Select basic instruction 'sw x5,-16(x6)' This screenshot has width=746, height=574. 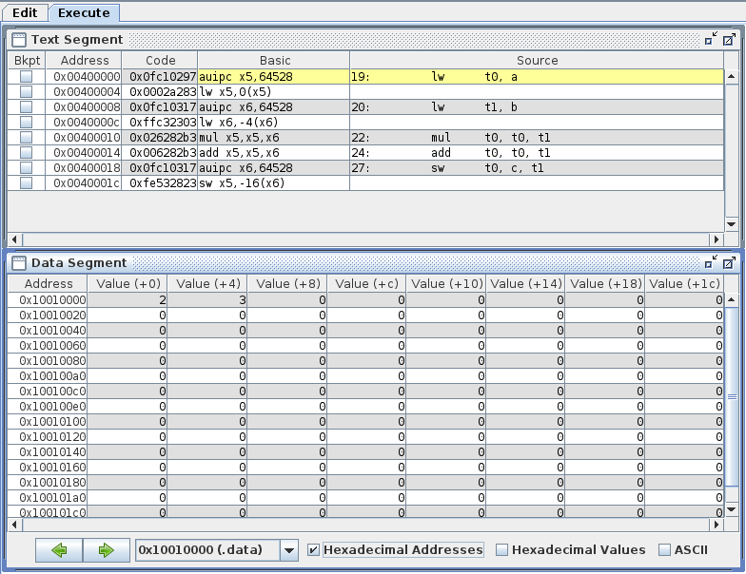(274, 182)
